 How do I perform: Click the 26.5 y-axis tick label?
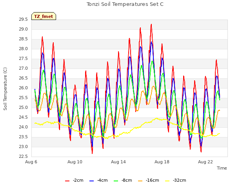[x=24, y=78]
